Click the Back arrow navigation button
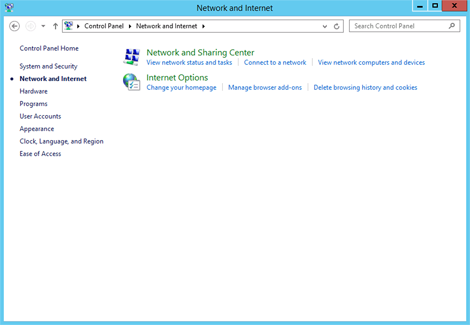 point(15,26)
